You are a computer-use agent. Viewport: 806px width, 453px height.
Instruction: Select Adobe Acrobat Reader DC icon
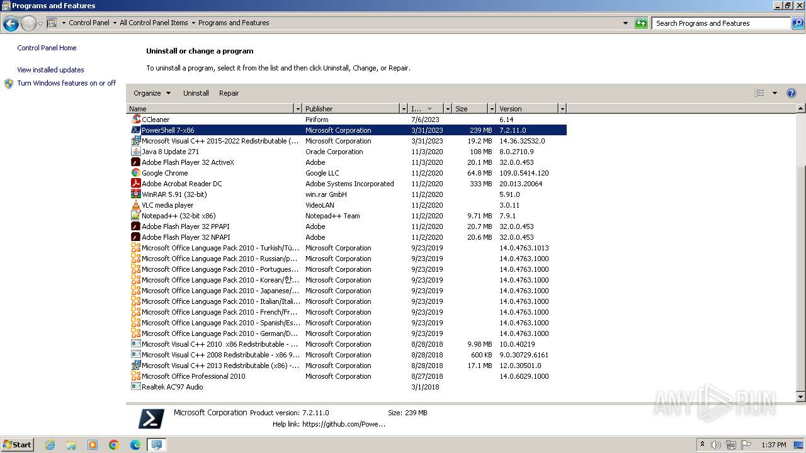pyautogui.click(x=136, y=184)
